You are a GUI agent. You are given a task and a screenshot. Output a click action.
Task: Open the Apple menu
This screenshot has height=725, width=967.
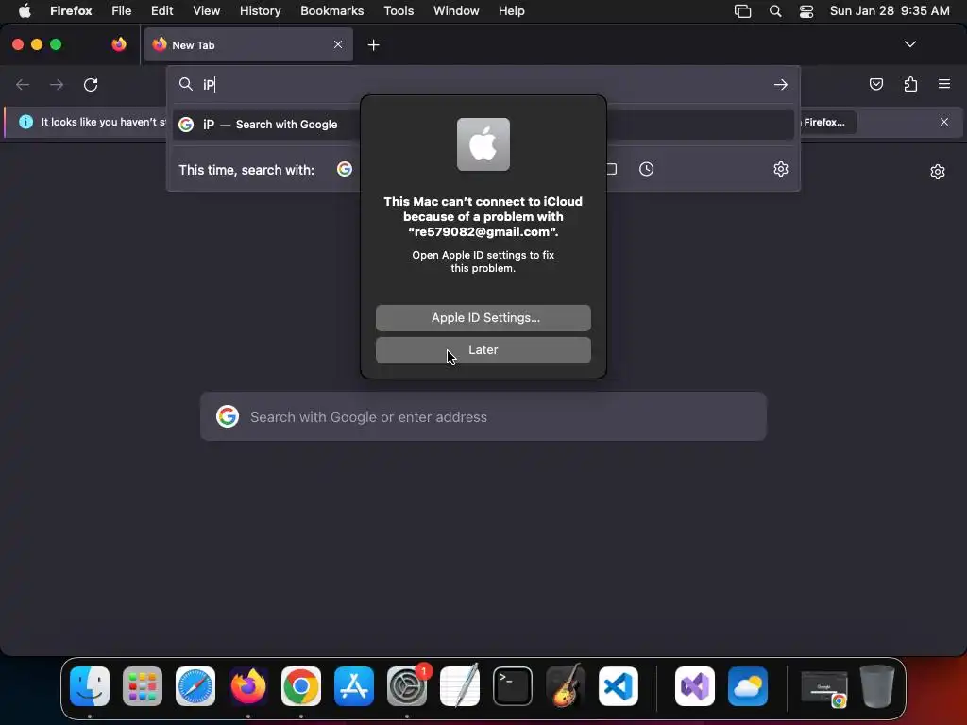coord(25,11)
